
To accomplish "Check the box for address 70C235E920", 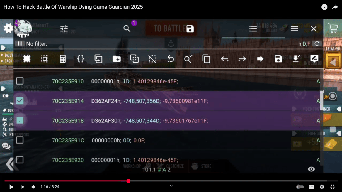I will click(20, 160).
